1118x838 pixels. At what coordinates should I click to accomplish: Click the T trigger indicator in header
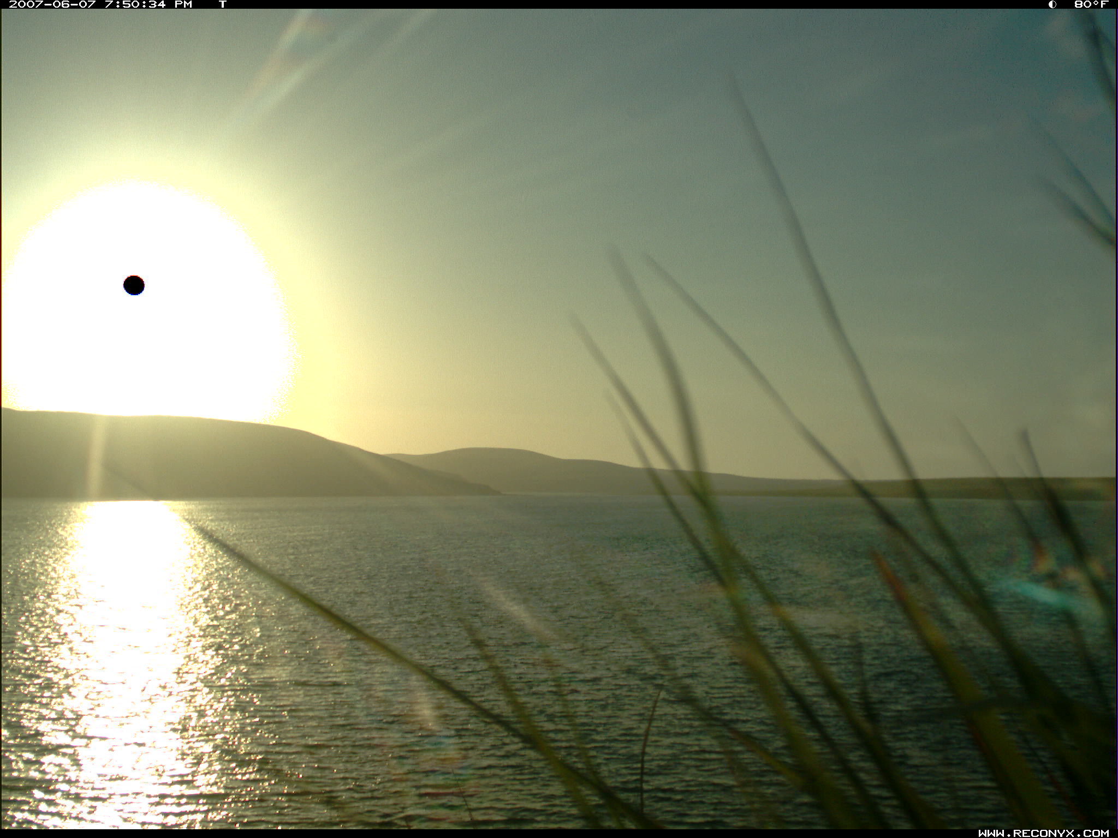(222, 4)
